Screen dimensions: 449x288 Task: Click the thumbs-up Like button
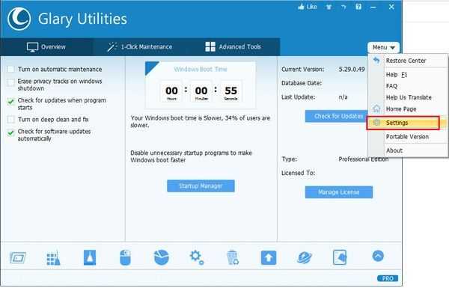pos(308,7)
